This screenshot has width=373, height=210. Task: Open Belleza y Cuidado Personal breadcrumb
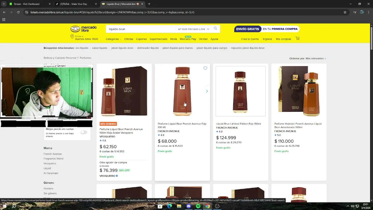(x=60, y=58)
